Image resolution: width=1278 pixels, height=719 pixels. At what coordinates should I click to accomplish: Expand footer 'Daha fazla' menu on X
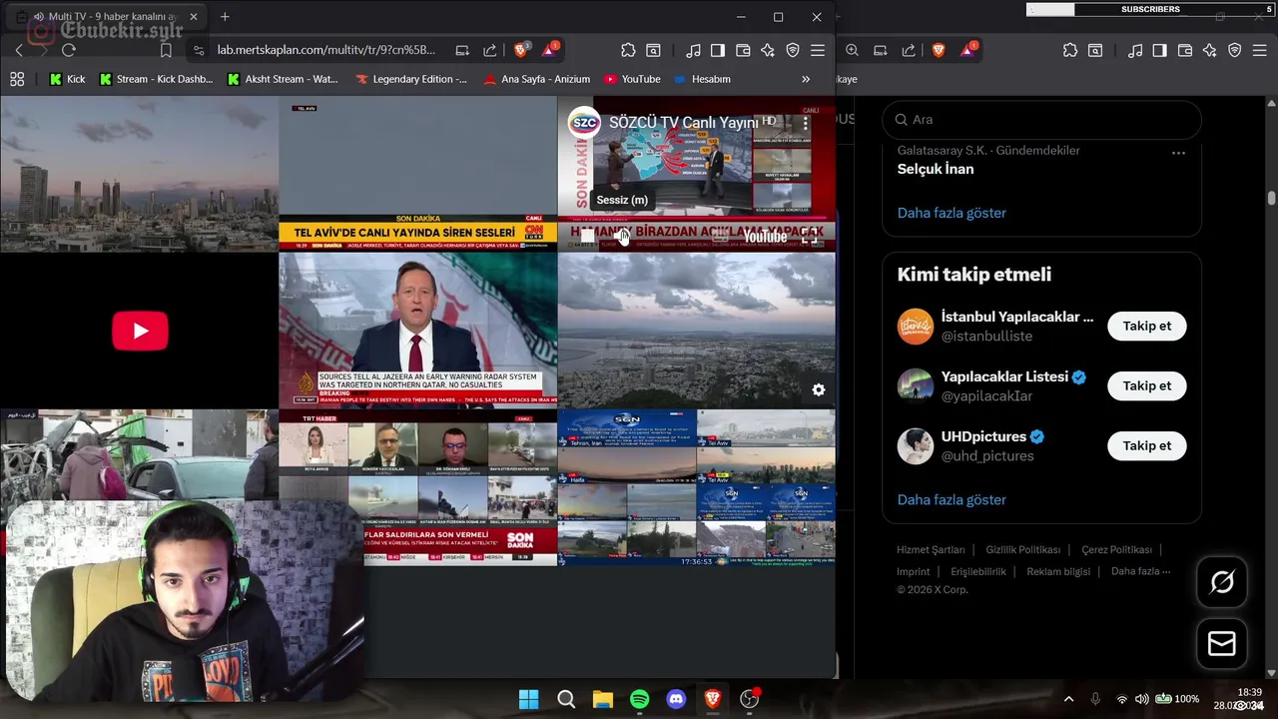coord(1140,571)
